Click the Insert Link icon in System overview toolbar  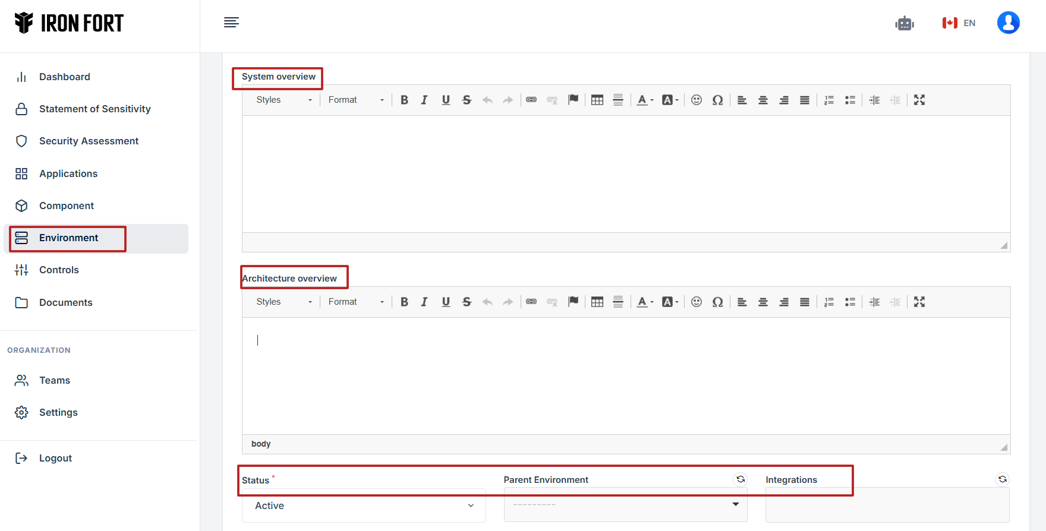tap(531, 100)
